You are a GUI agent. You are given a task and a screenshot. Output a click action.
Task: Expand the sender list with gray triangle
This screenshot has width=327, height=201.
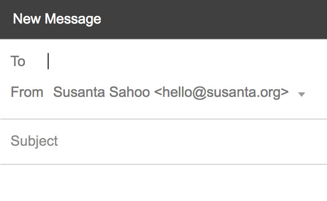tap(301, 94)
